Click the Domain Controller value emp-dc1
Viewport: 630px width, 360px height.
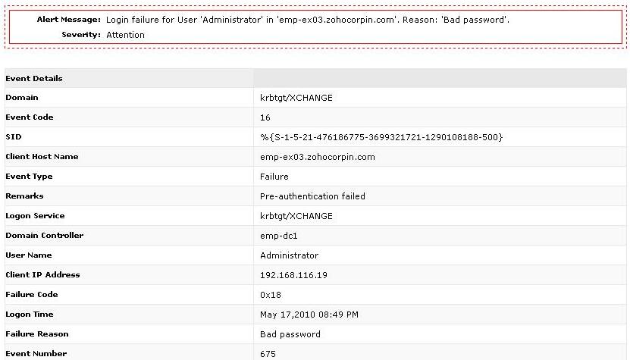click(x=279, y=236)
